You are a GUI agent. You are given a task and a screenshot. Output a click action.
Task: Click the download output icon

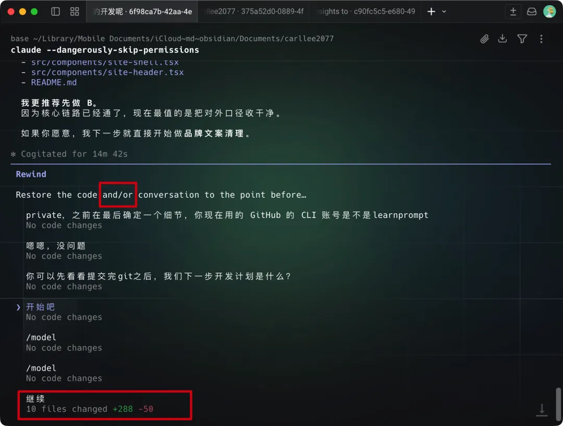click(503, 39)
